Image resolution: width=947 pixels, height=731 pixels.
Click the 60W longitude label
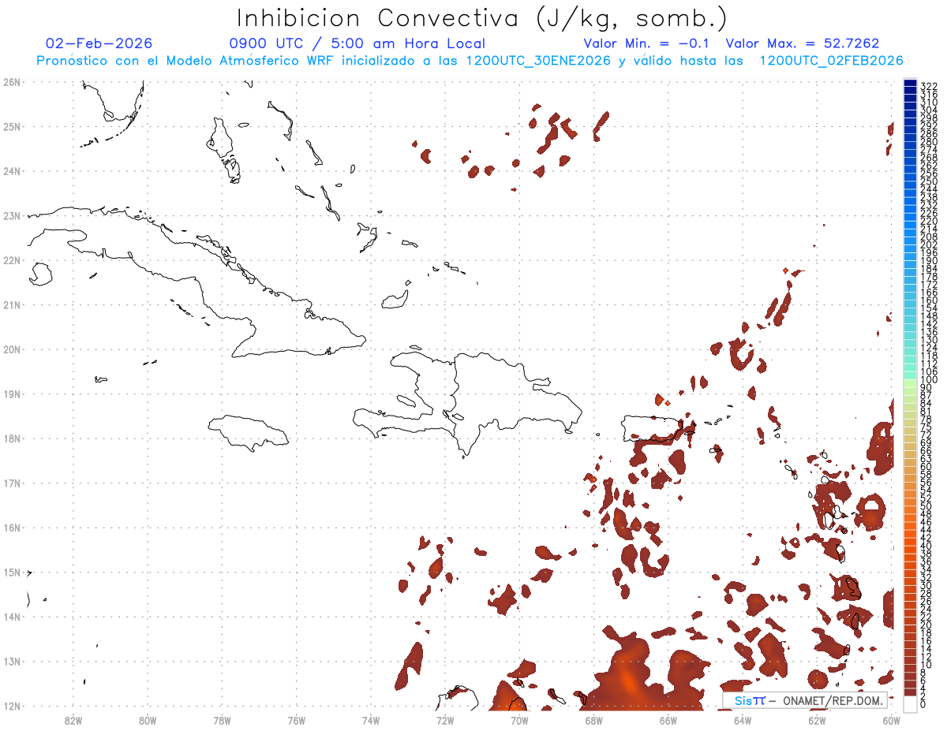click(891, 720)
